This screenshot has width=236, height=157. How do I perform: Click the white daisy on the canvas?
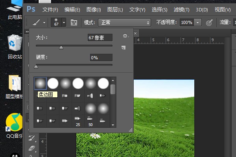click(95, 136)
